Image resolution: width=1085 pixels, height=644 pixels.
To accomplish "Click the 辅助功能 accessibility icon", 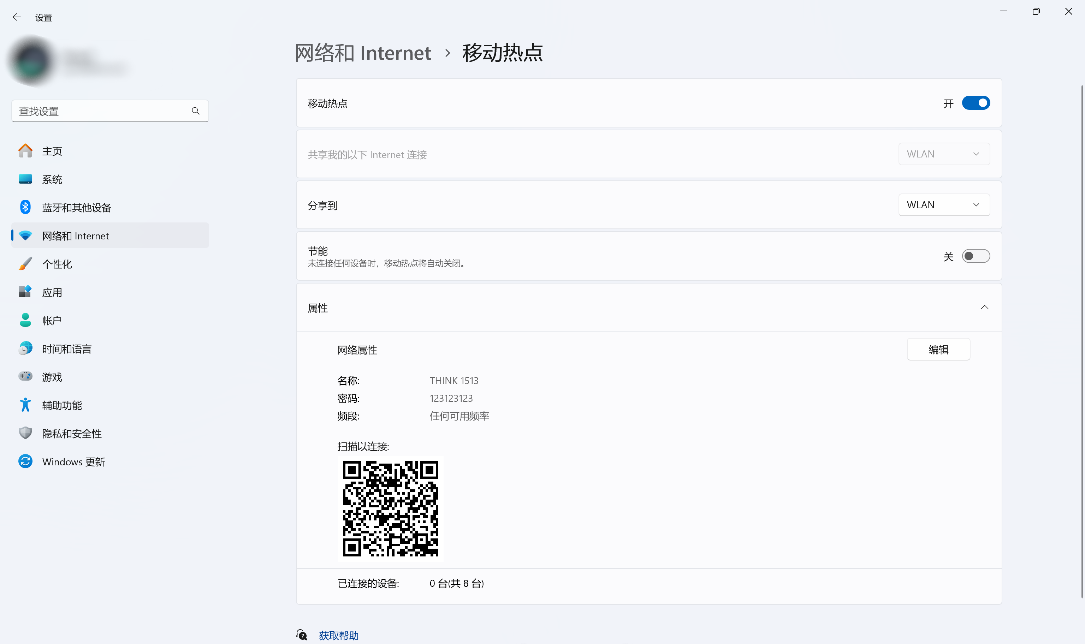I will tap(25, 405).
